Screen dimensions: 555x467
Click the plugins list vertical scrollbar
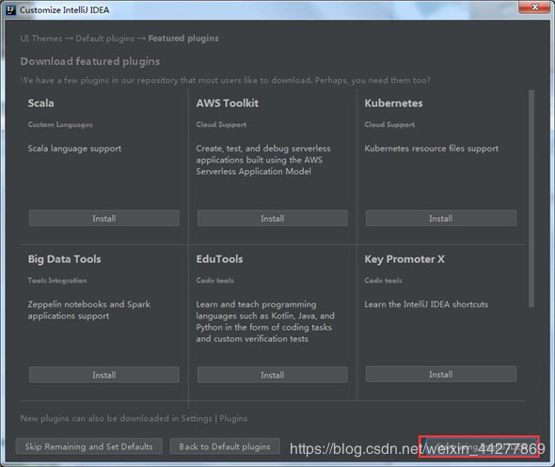531,198
